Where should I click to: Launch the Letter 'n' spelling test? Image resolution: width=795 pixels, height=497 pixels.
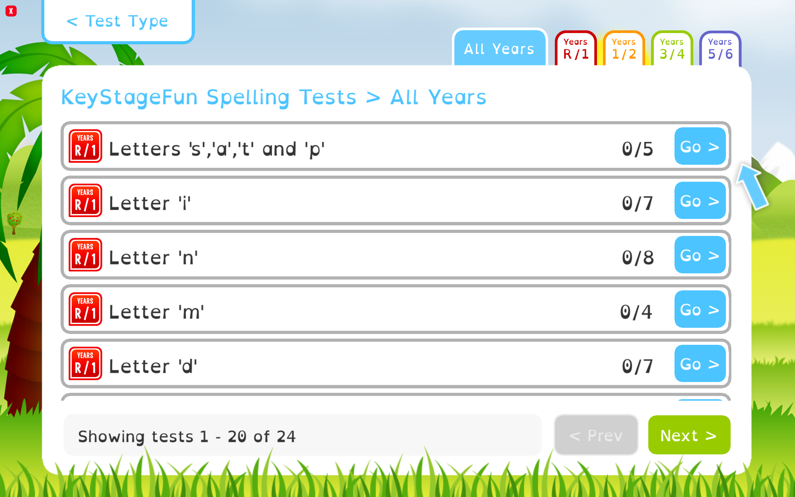(x=699, y=255)
